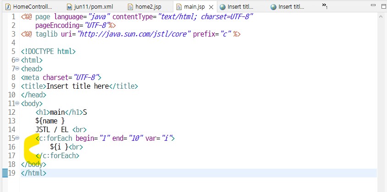Viewport: 387px width, 192px height.
Task: Place cursor in "Insert title here" title text
Action: click(x=78, y=86)
